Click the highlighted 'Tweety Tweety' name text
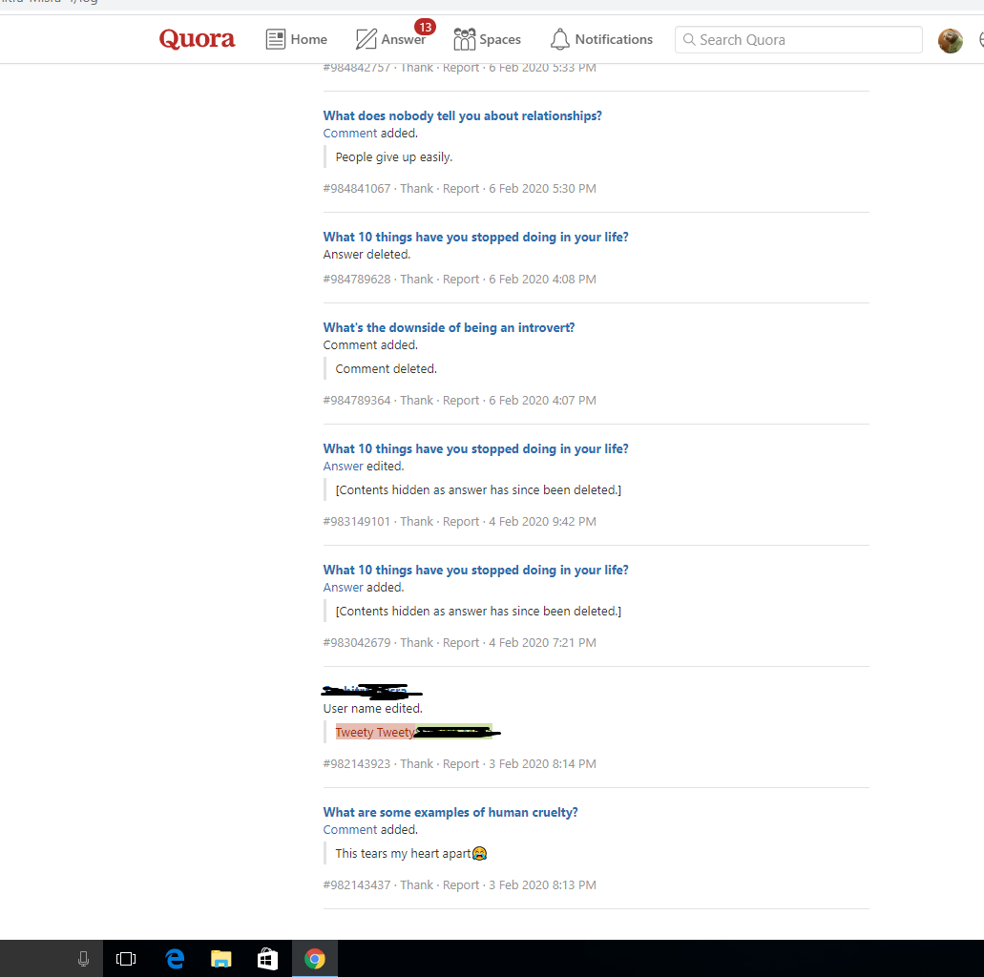Viewport: 984px width, 977px height. (375, 733)
